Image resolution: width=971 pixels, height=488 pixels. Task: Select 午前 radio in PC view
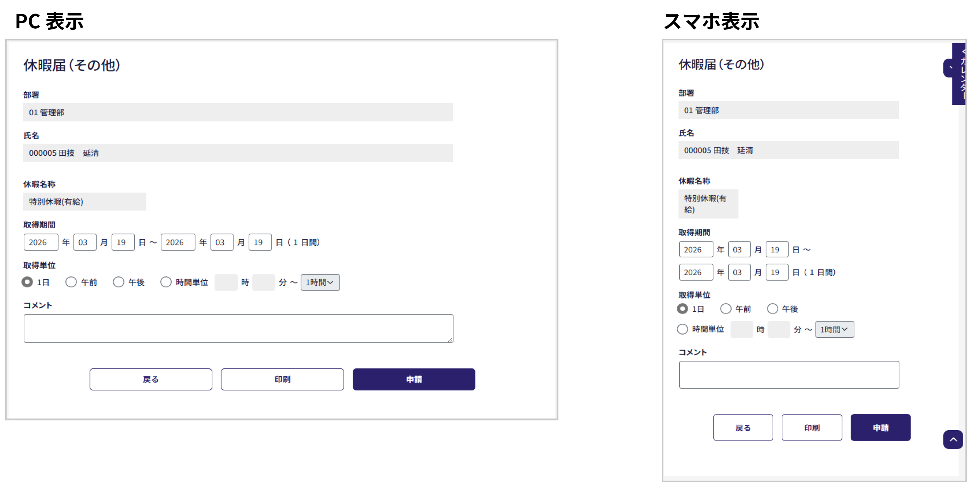[x=71, y=282]
